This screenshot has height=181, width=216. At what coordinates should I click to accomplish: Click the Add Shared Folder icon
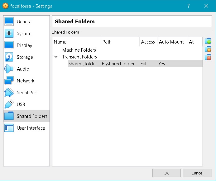point(208,41)
